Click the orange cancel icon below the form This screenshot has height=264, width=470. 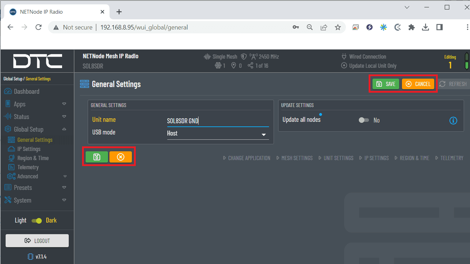click(120, 157)
